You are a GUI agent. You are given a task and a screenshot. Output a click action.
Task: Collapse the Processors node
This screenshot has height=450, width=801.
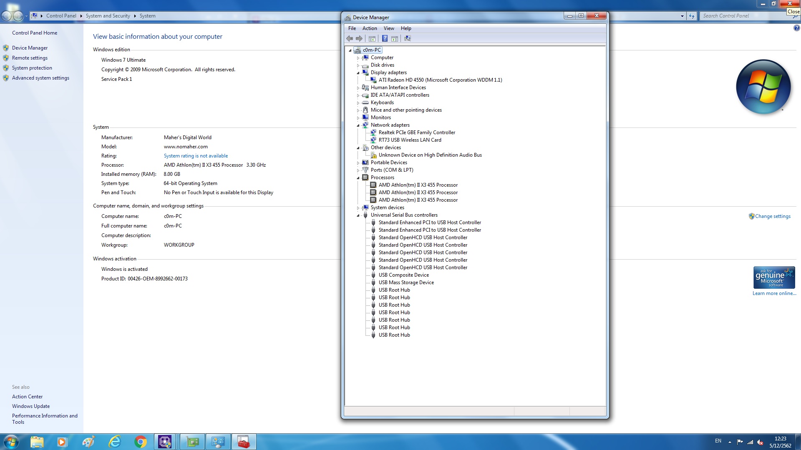coord(358,178)
